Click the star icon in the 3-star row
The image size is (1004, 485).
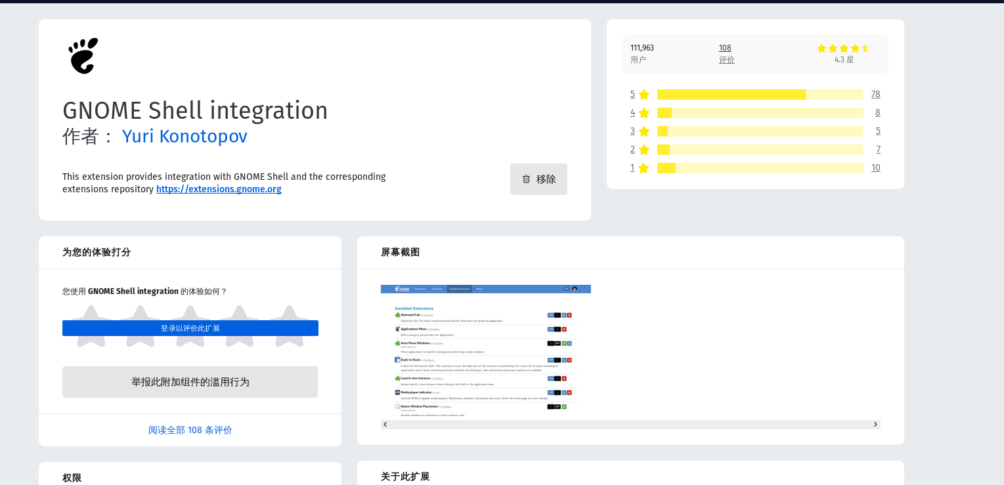click(644, 131)
